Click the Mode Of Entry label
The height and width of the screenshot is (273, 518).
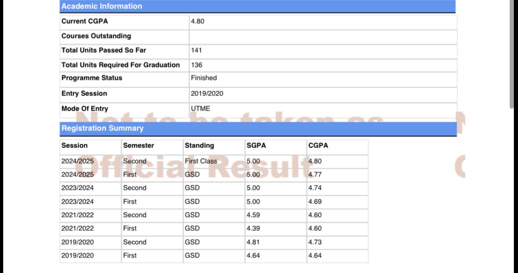click(85, 109)
